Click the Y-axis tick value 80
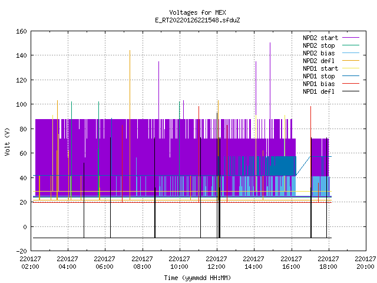The width and height of the screenshot is (377, 283). (x=24, y=129)
